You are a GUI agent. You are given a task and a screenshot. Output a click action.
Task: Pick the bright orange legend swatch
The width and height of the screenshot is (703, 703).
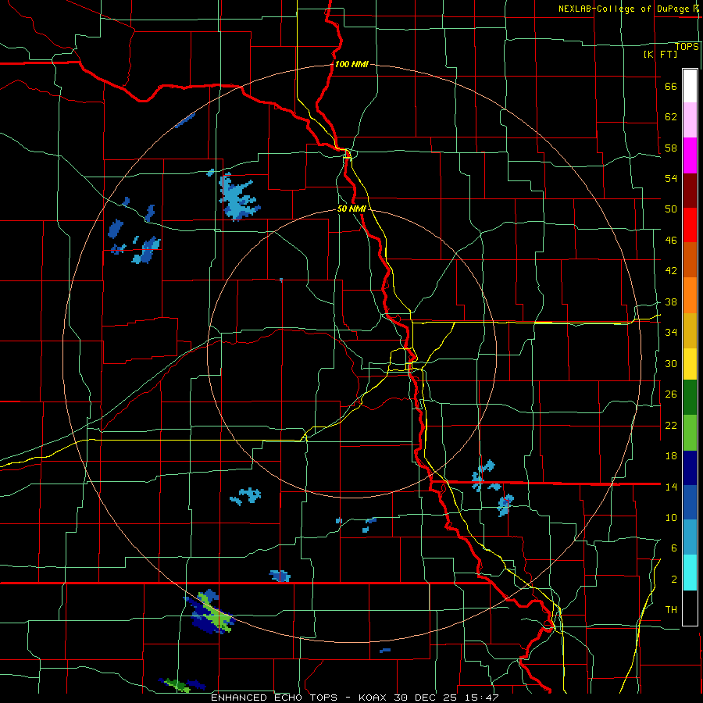tap(690, 295)
